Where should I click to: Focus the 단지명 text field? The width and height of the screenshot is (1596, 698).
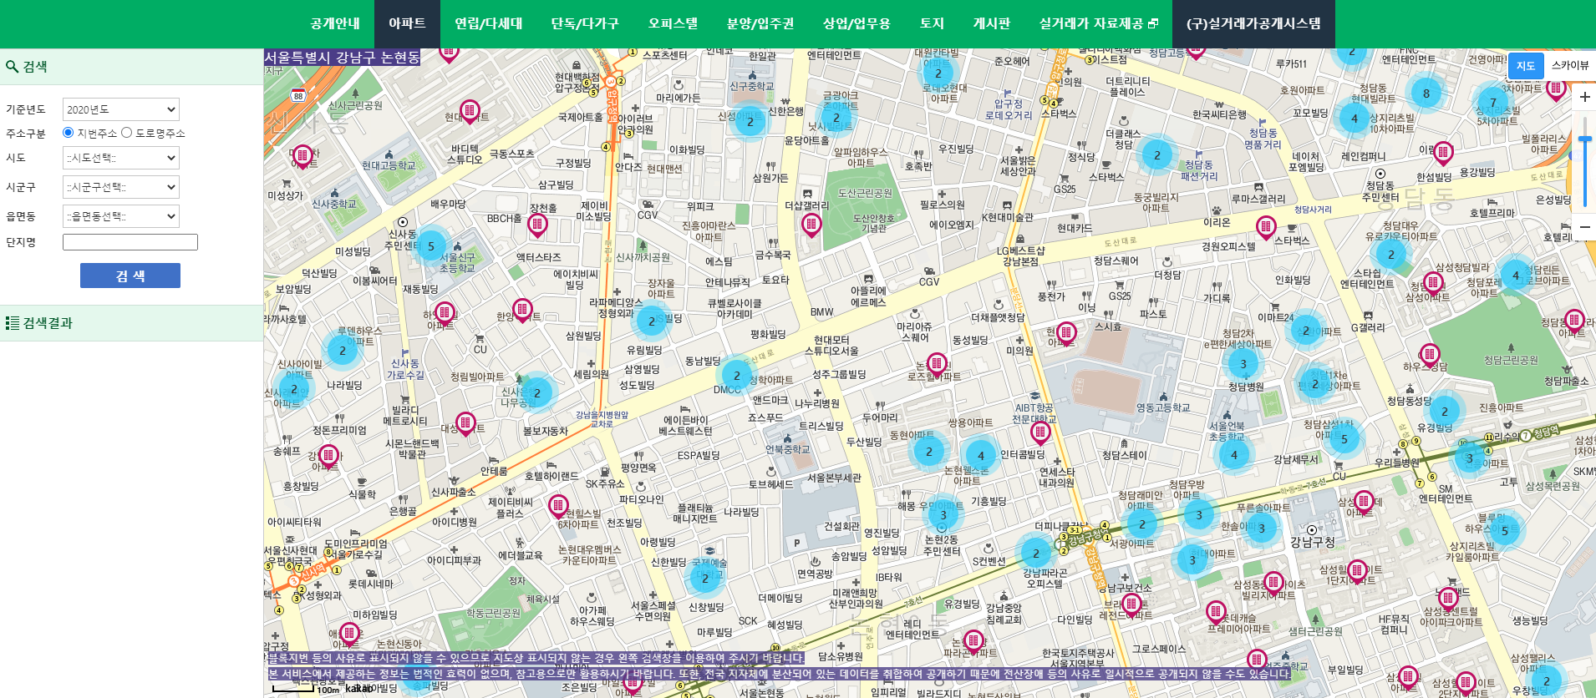tap(130, 242)
